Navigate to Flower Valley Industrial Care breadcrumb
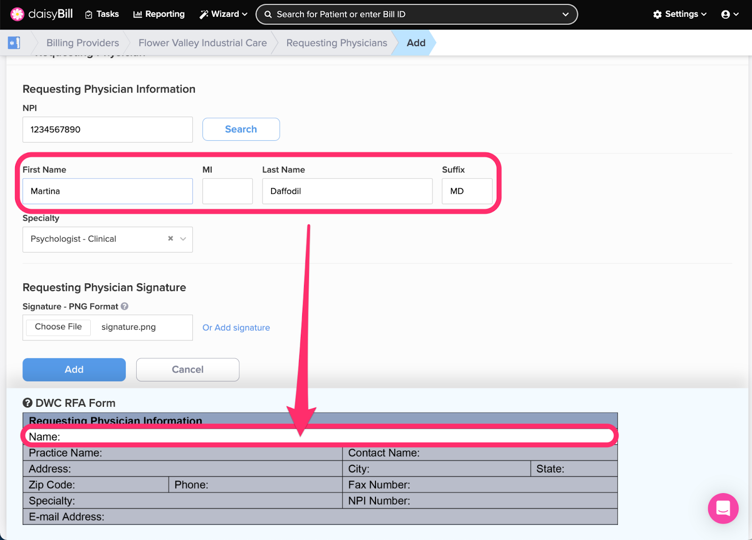This screenshot has width=752, height=540. [203, 43]
